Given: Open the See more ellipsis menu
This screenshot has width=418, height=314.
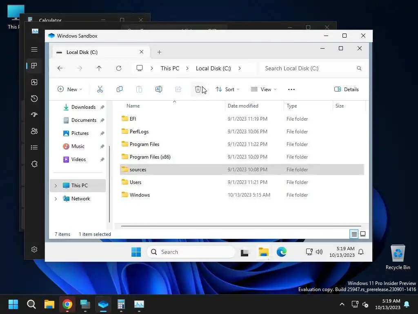Looking at the screenshot, I should 291,90.
